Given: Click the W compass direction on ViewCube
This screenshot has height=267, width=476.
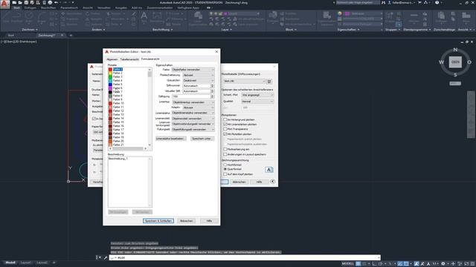Looking at the screenshot, I should pos(441,62).
